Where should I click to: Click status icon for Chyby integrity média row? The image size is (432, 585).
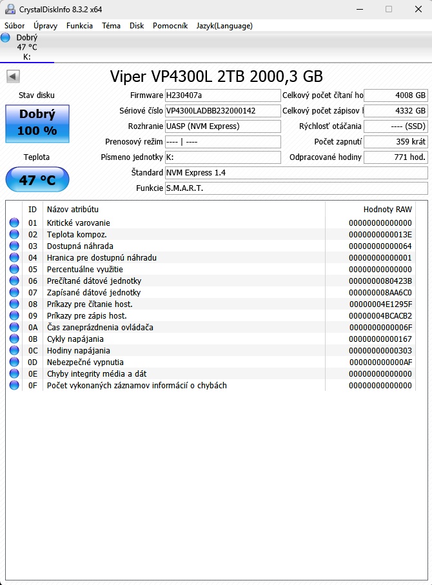(x=14, y=373)
